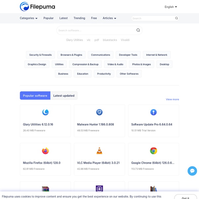Open the blue chat bubble widget
Image resolution: width=199 pixels, height=199 pixels.
point(192,171)
